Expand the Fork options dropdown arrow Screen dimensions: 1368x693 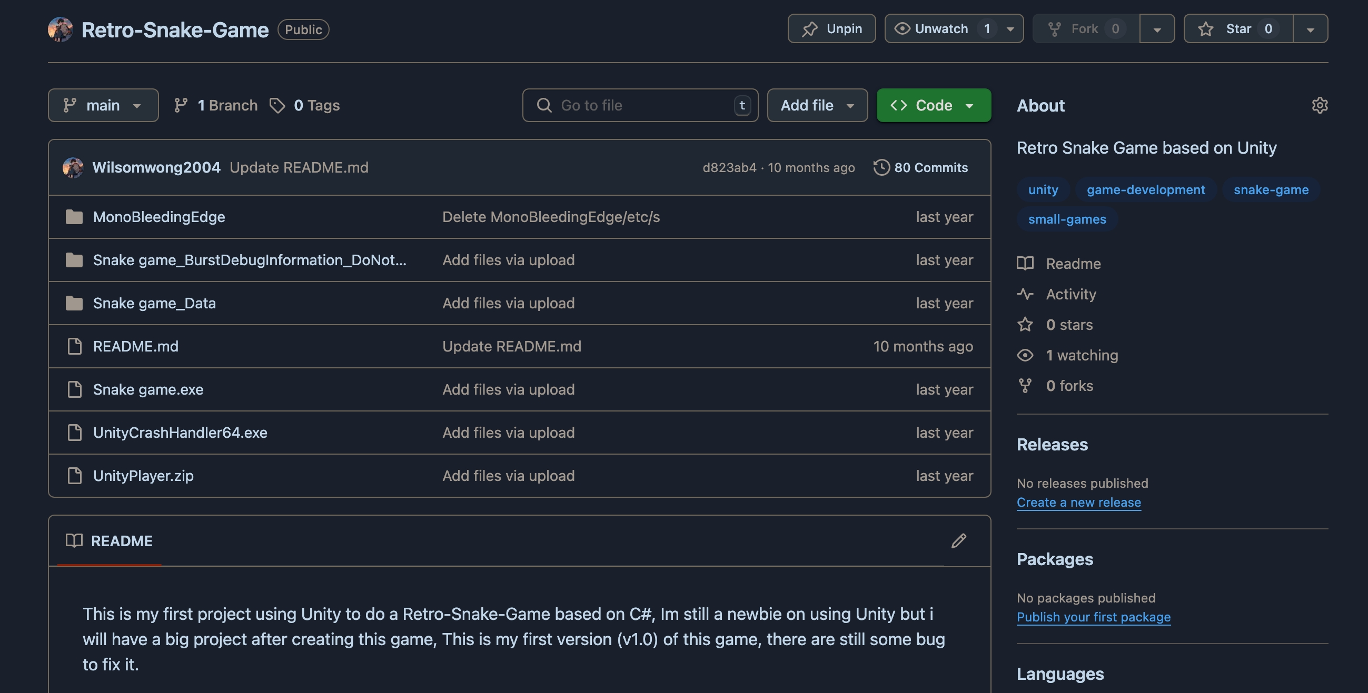point(1157,29)
